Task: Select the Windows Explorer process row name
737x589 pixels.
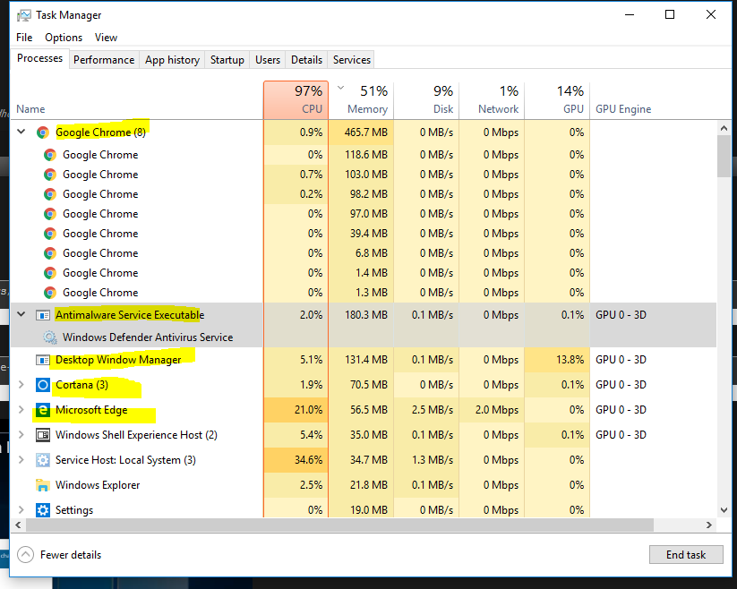Action: click(98, 485)
